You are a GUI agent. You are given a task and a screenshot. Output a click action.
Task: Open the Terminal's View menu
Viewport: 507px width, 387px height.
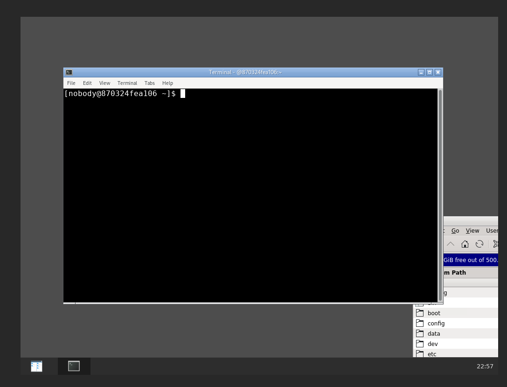[x=104, y=83]
